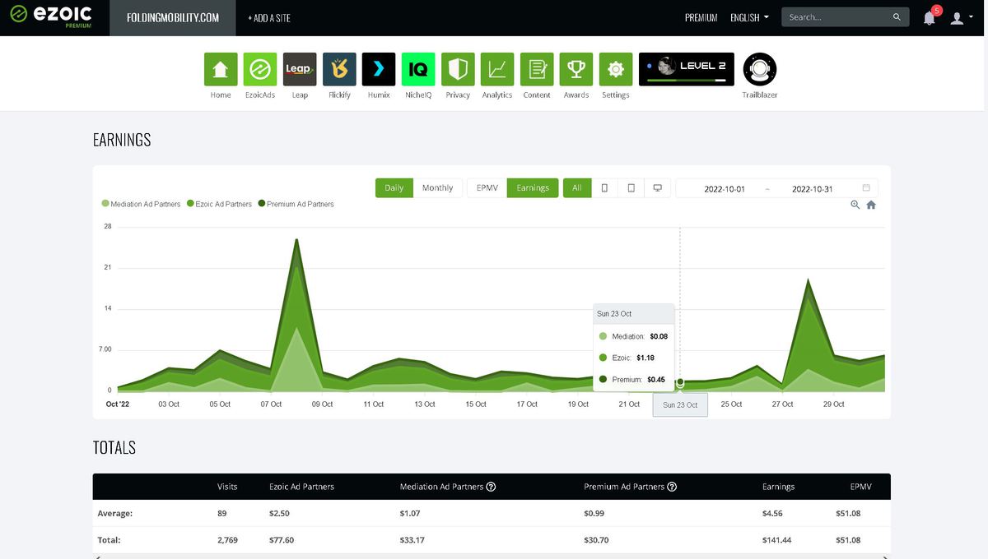Filter chart by desktop device
988x559 pixels.
pyautogui.click(x=657, y=188)
